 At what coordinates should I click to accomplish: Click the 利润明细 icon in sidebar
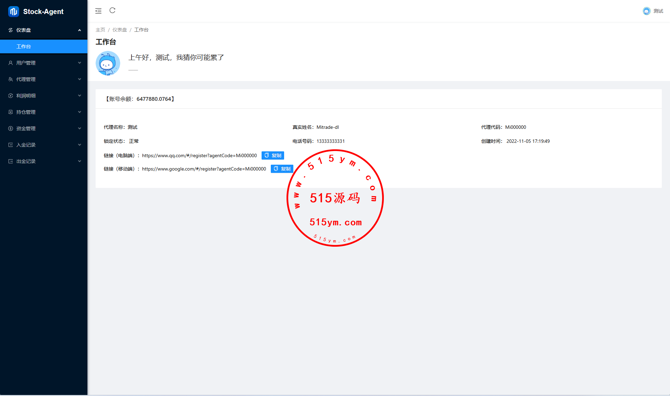pos(11,96)
